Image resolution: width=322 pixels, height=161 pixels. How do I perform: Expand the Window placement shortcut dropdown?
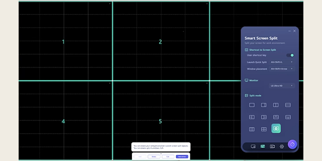point(282,69)
